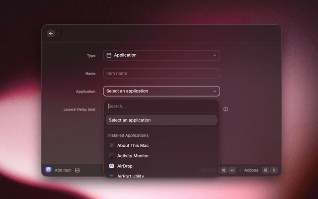The height and width of the screenshot is (199, 318).
Task: Open the Actions button
Action: 251,170
